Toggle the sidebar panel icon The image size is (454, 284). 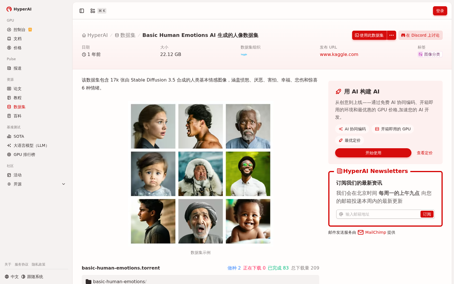(x=82, y=11)
